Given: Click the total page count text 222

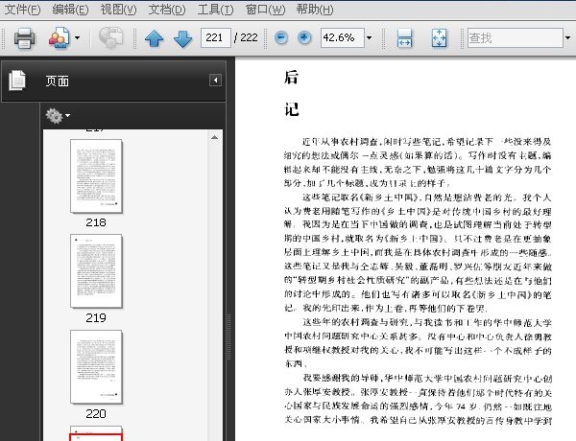Looking at the screenshot, I should click(x=249, y=37).
